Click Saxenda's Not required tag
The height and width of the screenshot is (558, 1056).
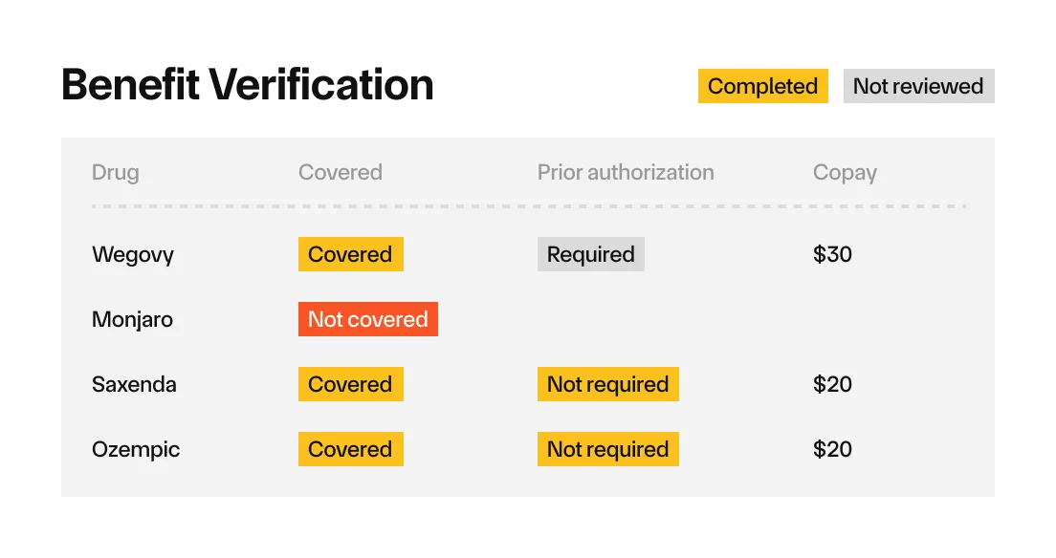click(608, 384)
